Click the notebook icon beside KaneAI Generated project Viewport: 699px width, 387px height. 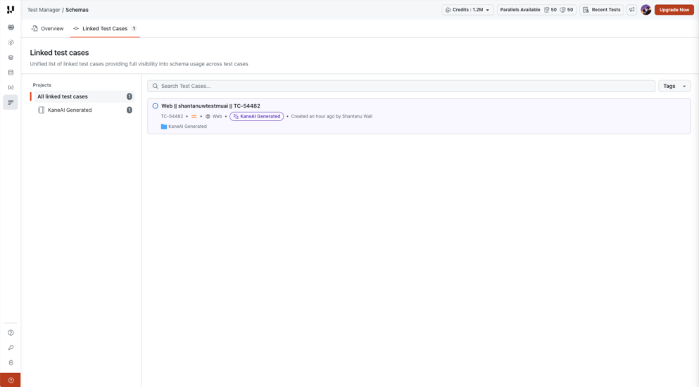[x=41, y=110]
